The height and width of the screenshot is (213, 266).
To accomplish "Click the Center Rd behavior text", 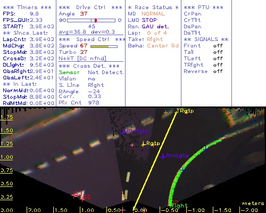I will point(163,46).
